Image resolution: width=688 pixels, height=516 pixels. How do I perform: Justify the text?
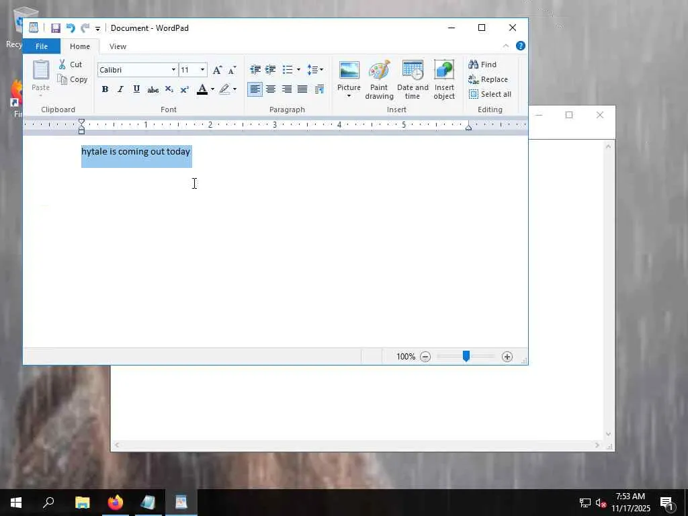tap(302, 89)
